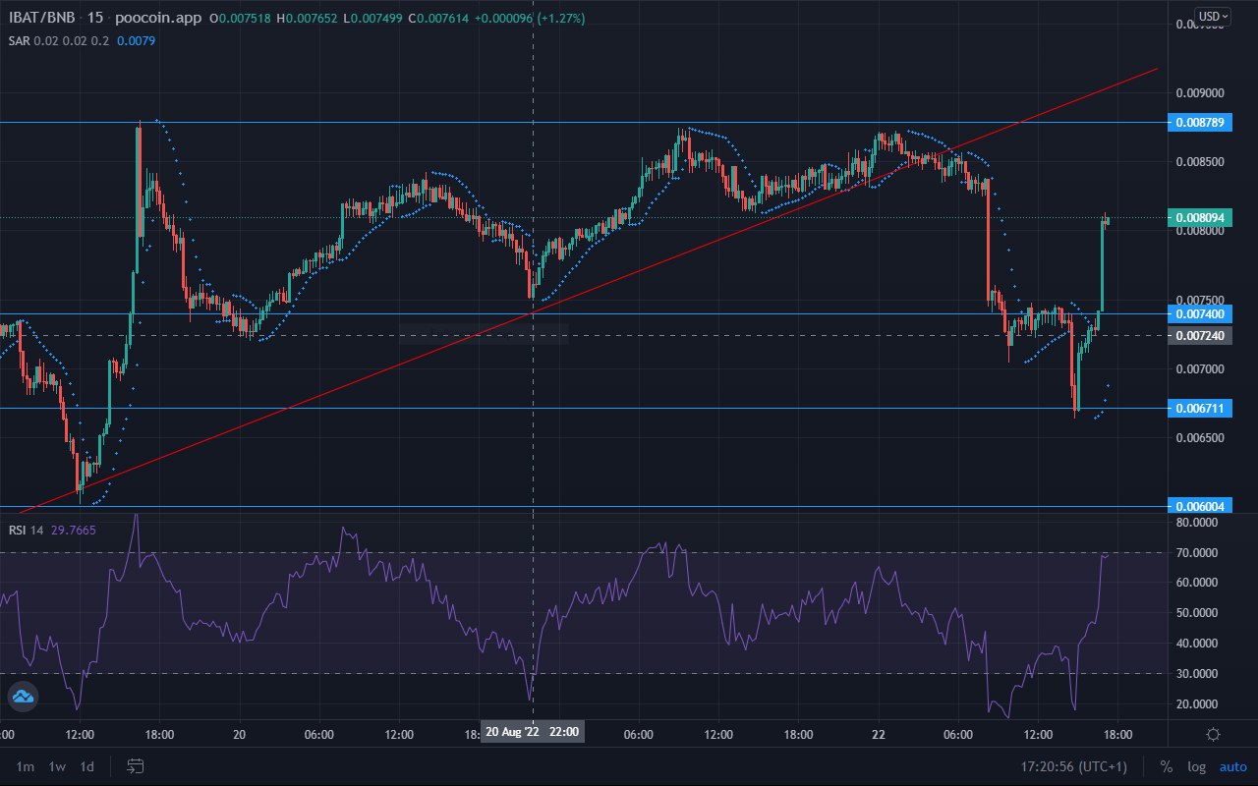The height and width of the screenshot is (786, 1258).
Task: Toggle auto scale mode
Action: [1232, 766]
